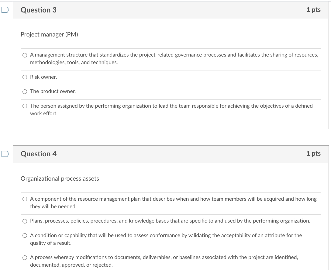Select the 'Risk owner' answer option
This screenshot has width=331, height=270.
25,77
